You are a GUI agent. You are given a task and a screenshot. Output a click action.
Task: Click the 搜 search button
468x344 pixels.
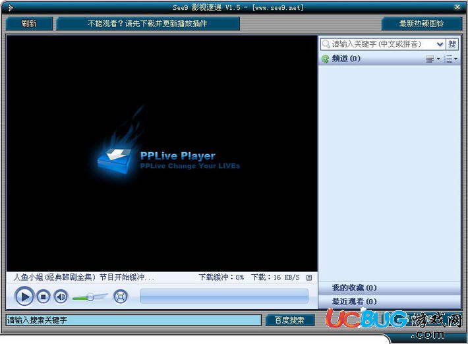[x=452, y=44]
